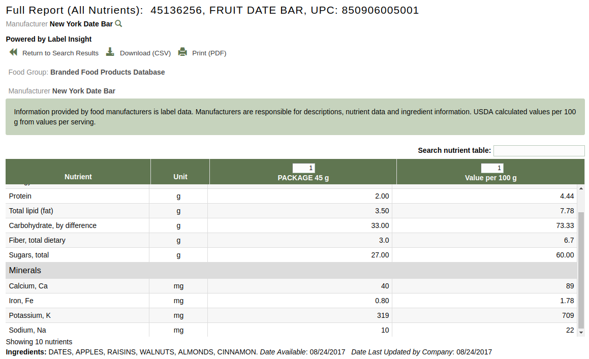Click the Search nutrient table field
589x359 pixels.
539,150
